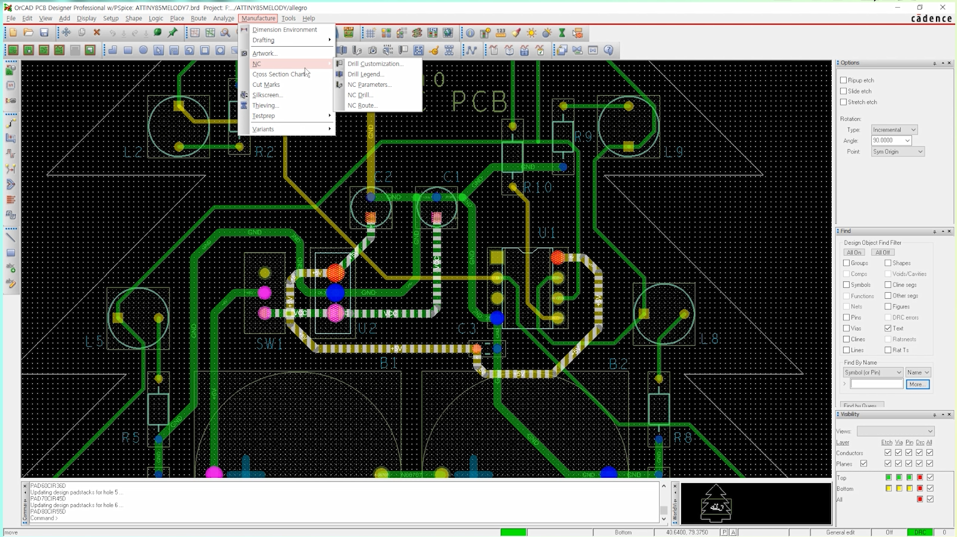
Task: Click the All On button in Find
Action: tap(854, 253)
